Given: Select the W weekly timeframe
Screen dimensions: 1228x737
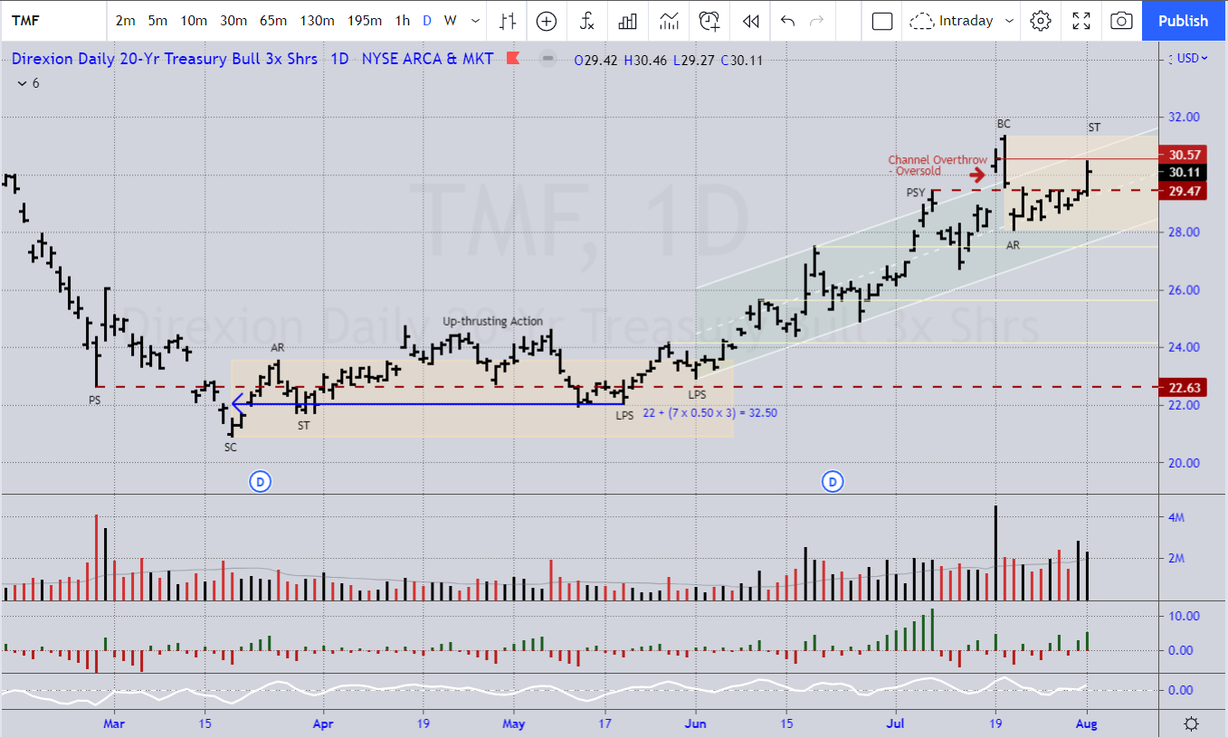Looking at the screenshot, I should [450, 21].
